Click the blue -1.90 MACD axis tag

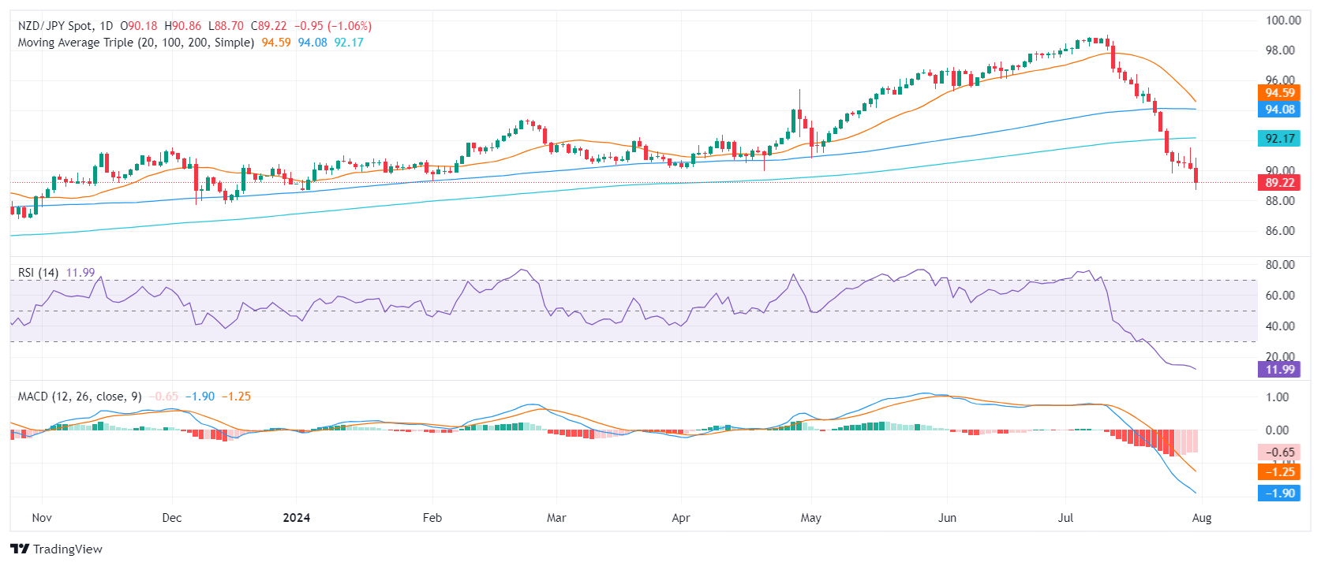[x=1279, y=493]
